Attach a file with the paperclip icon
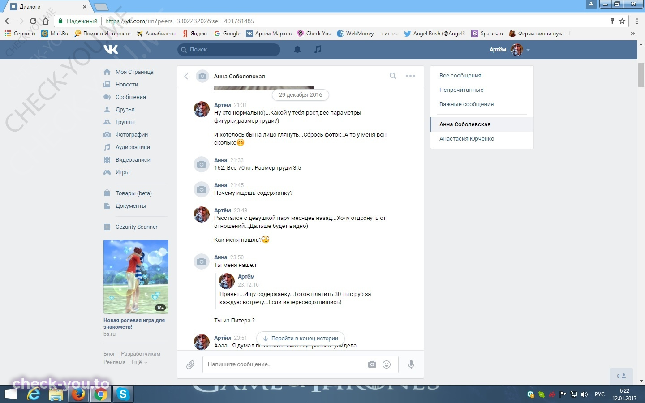 [190, 365]
